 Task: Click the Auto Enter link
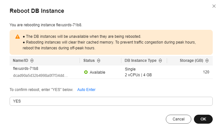(x=86, y=90)
